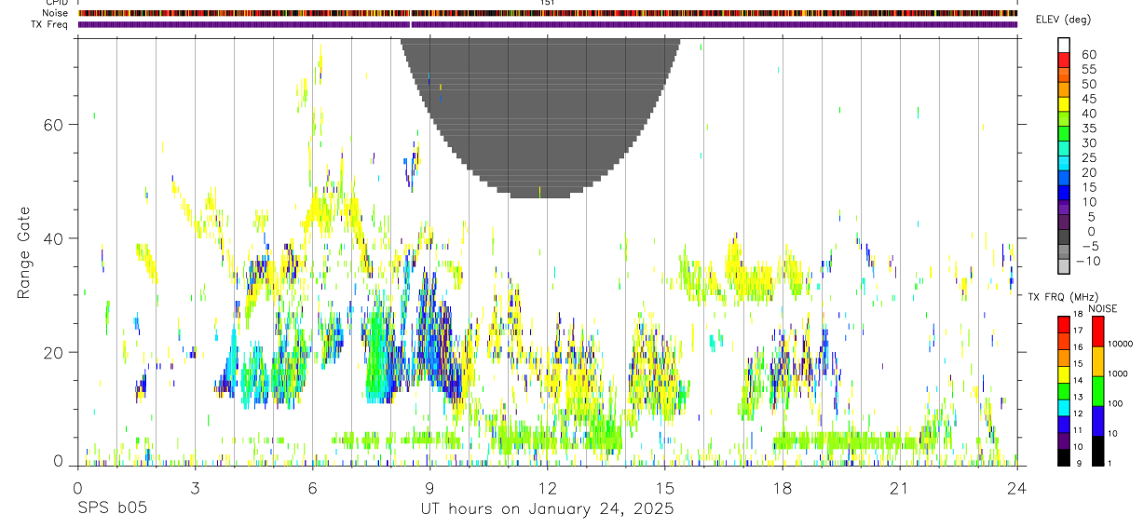The height and width of the screenshot is (528, 1144).
Task: Click the '60' label on the ELEV colorbar
Action: pyautogui.click(x=1088, y=55)
